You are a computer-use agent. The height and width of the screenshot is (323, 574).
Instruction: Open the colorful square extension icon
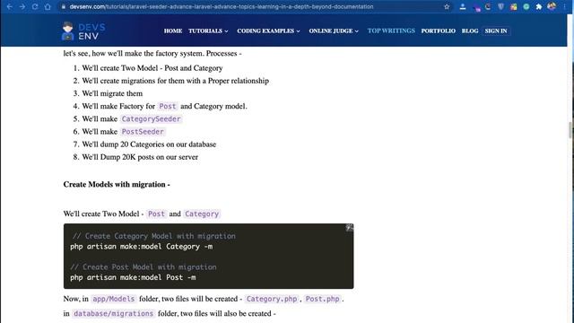(514, 6)
